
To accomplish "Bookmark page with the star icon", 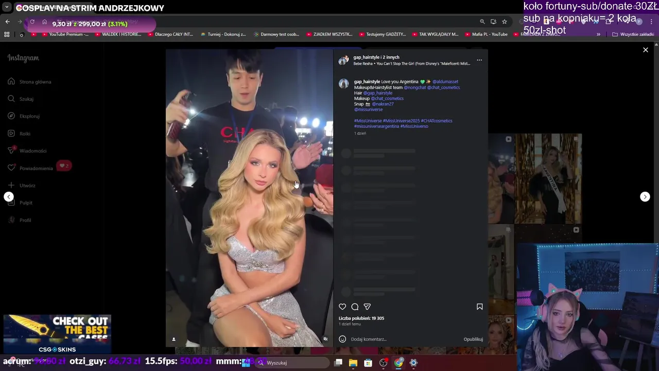I will point(505,22).
